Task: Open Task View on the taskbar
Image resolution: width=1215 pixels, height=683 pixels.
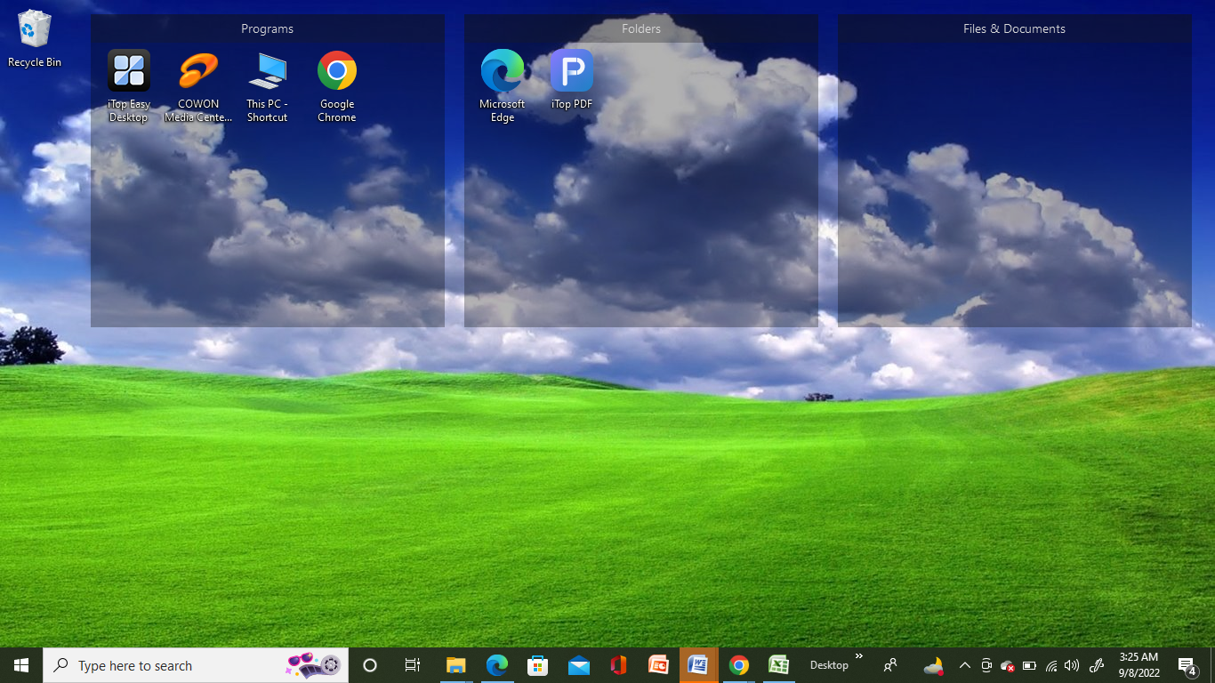Action: click(413, 665)
